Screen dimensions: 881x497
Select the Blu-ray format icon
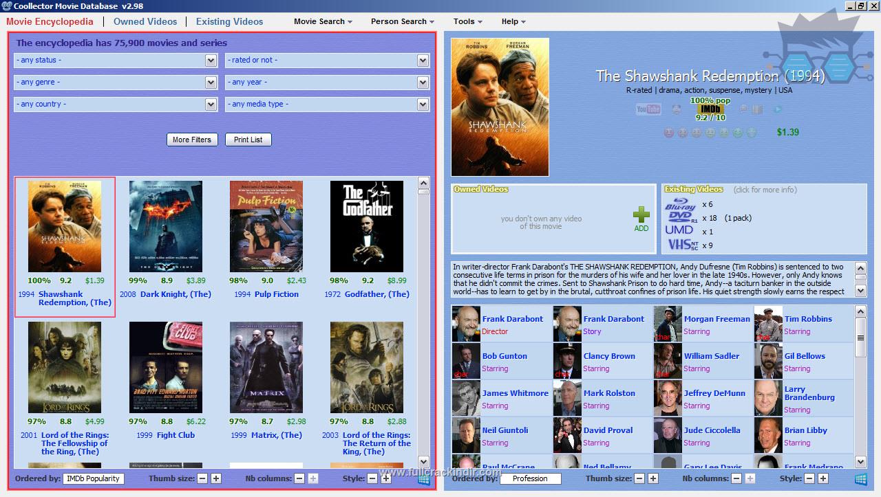click(x=680, y=204)
